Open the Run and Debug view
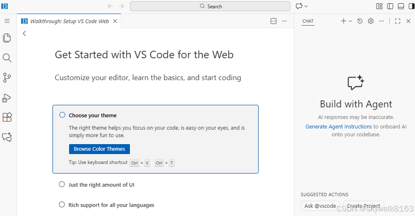Image resolution: width=415 pixels, height=216 pixels. coord(7,98)
